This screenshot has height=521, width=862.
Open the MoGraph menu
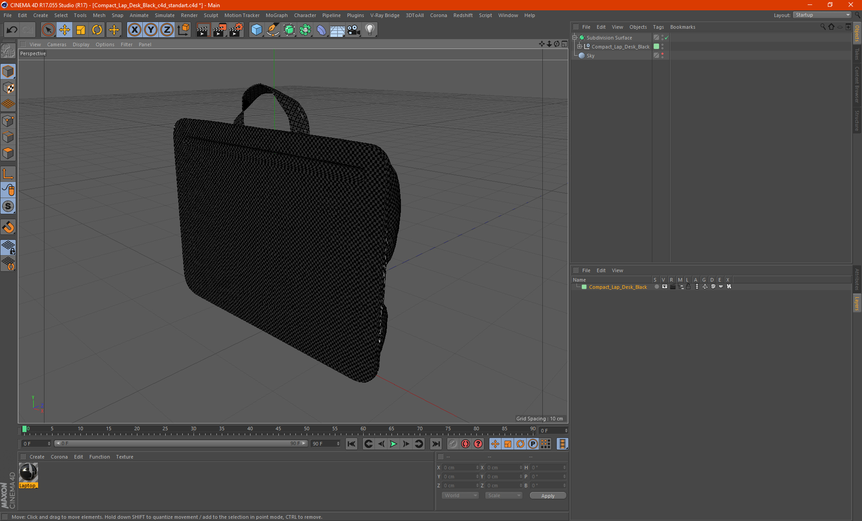tap(276, 15)
